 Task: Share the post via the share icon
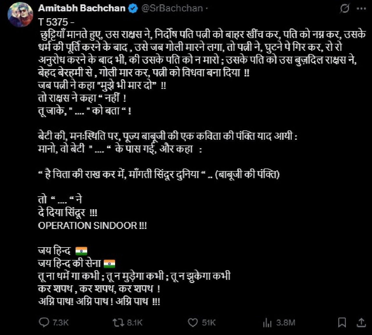click(x=361, y=322)
